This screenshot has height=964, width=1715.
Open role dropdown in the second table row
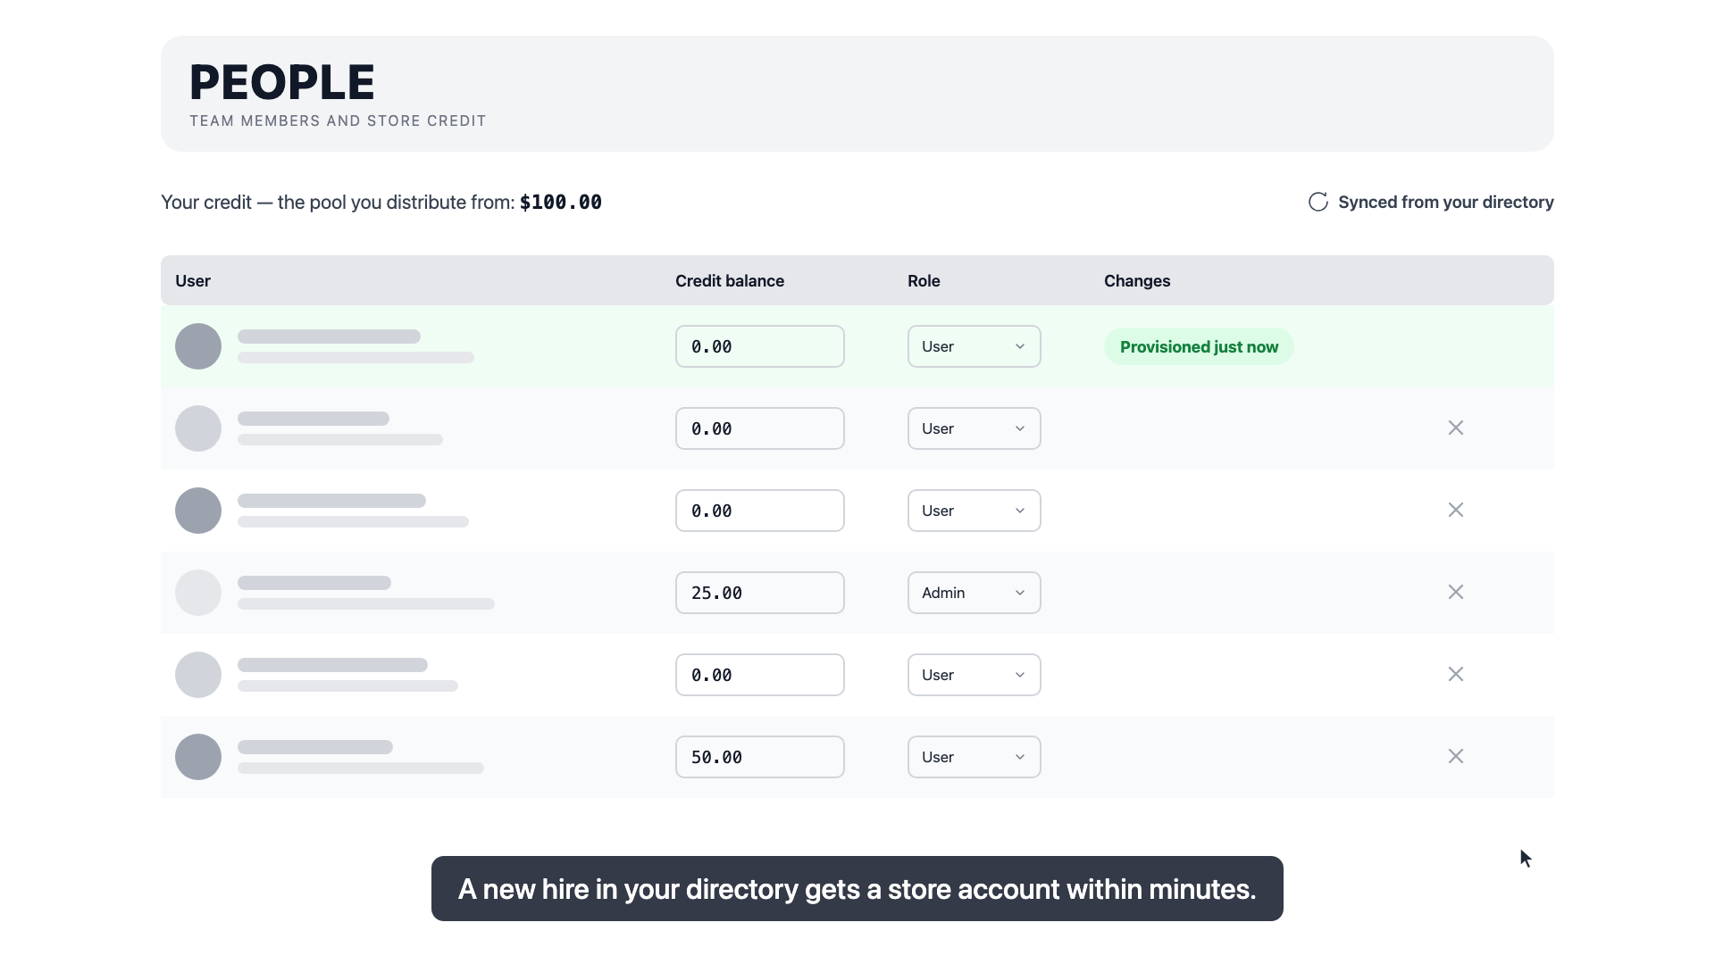pos(975,428)
